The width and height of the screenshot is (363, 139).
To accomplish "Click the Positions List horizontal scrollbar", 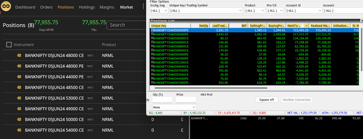I will click(x=211, y=88).
